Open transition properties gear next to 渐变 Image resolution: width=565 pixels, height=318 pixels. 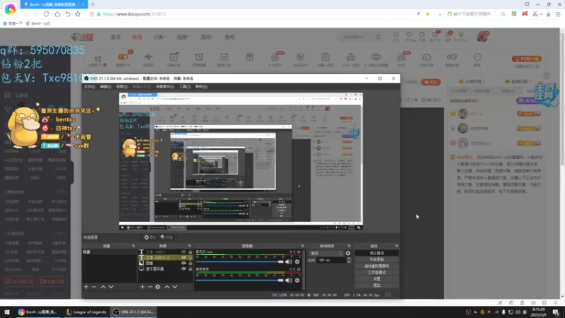pyautogui.click(x=348, y=253)
